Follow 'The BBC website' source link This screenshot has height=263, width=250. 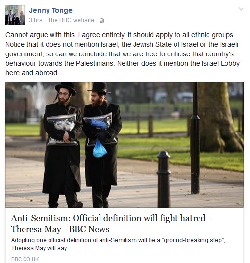coord(71,20)
